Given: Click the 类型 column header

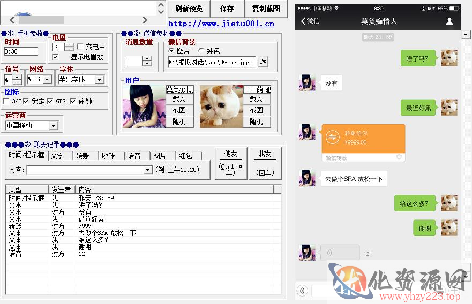Looking at the screenshot, I should click(x=27, y=189).
